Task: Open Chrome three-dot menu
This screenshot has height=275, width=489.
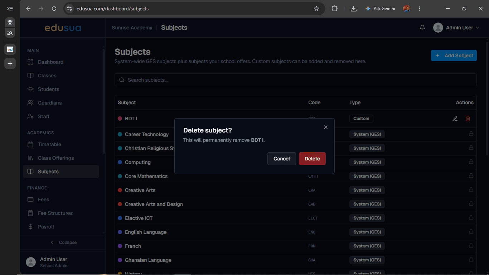Action: (x=420, y=9)
